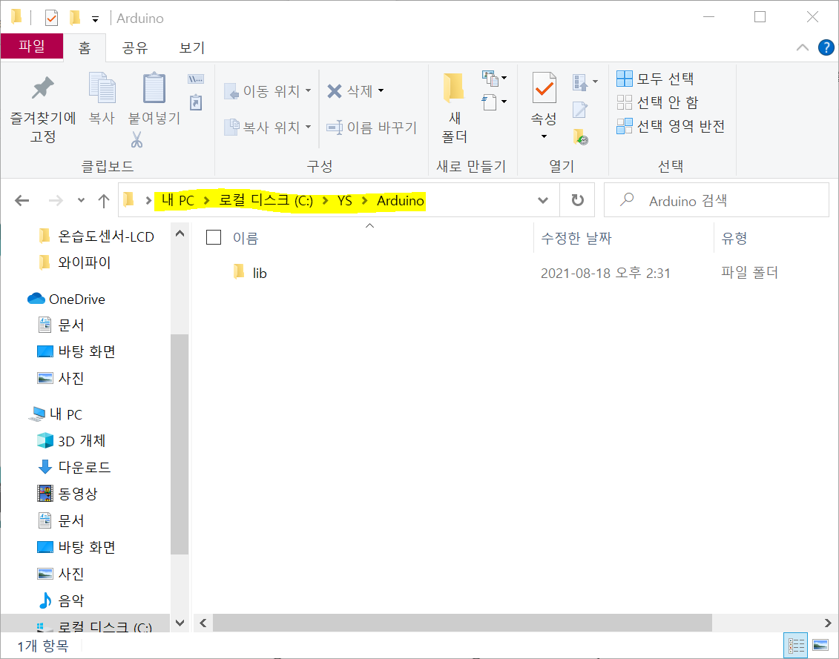Viewport: 839px width, 659px height.
Task: Open Customize Quick Access Toolbar dropdown
Action: point(95,19)
